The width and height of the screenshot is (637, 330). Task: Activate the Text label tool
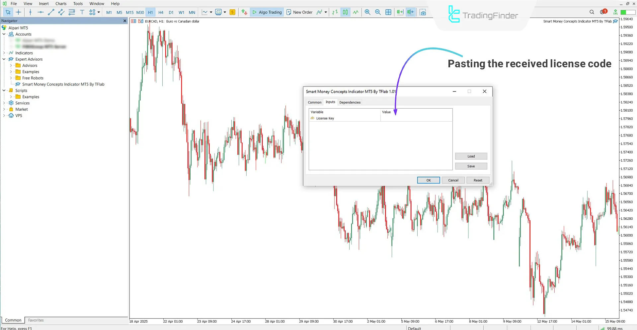[82, 12]
